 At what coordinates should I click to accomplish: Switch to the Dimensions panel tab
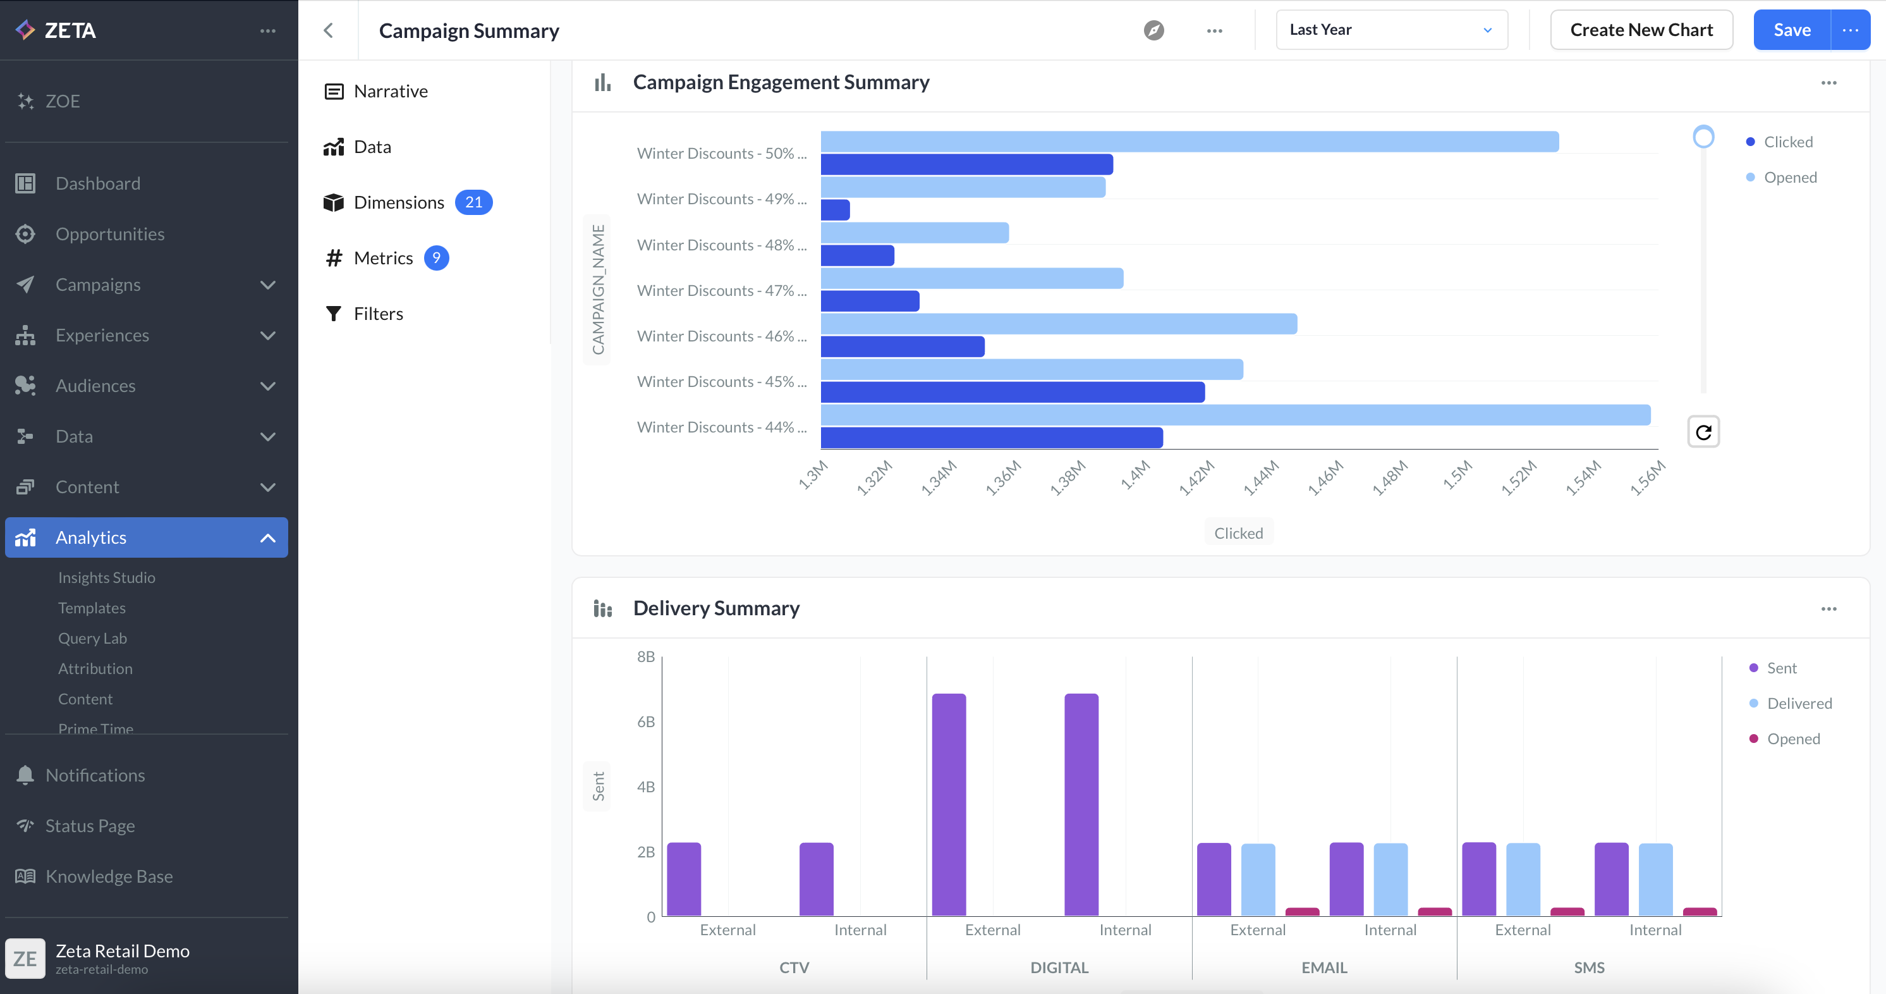(x=399, y=203)
